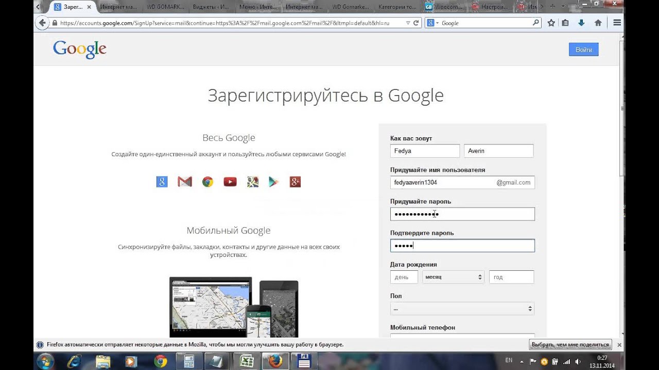The image size is (659, 370).
Task: Click the Google search box in the toolbar
Action: point(484,23)
